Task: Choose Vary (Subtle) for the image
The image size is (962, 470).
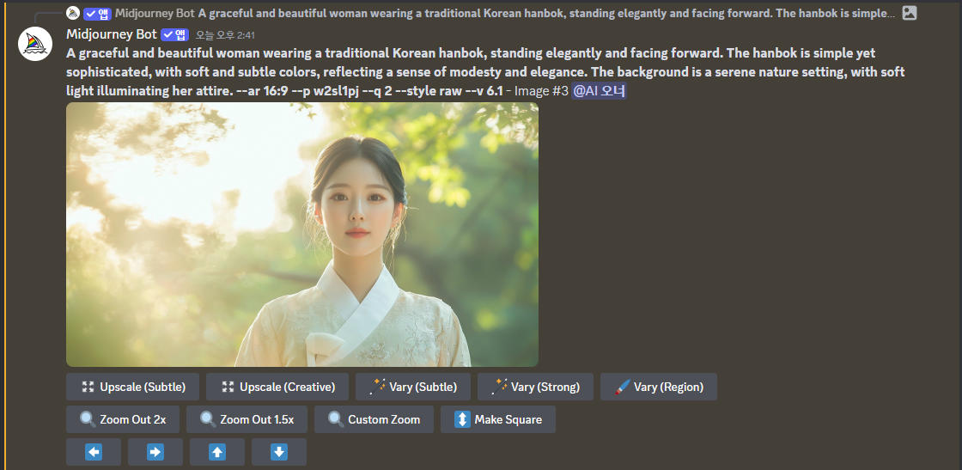Action: (413, 387)
